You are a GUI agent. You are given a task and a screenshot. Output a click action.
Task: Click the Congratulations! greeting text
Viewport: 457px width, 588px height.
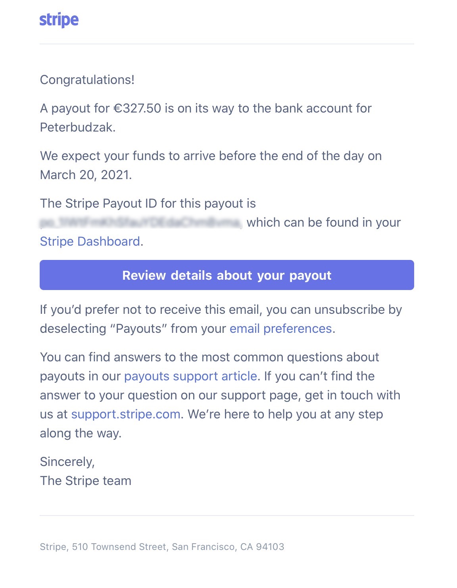click(87, 80)
